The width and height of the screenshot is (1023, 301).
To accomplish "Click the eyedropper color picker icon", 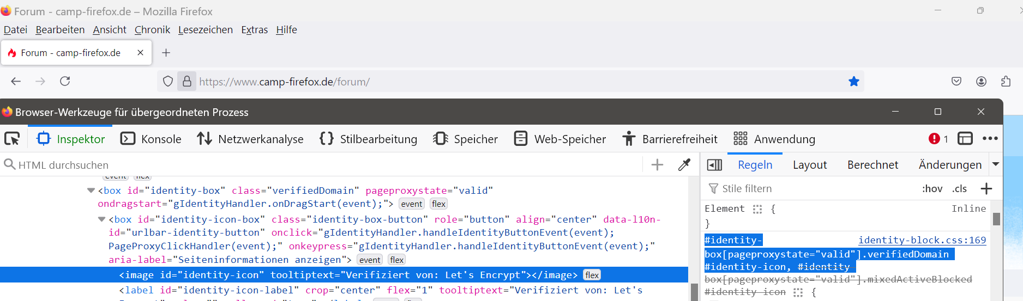I will coord(684,165).
